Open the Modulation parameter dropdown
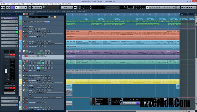Viewport: 197px width, 112px height. tap(55, 97)
